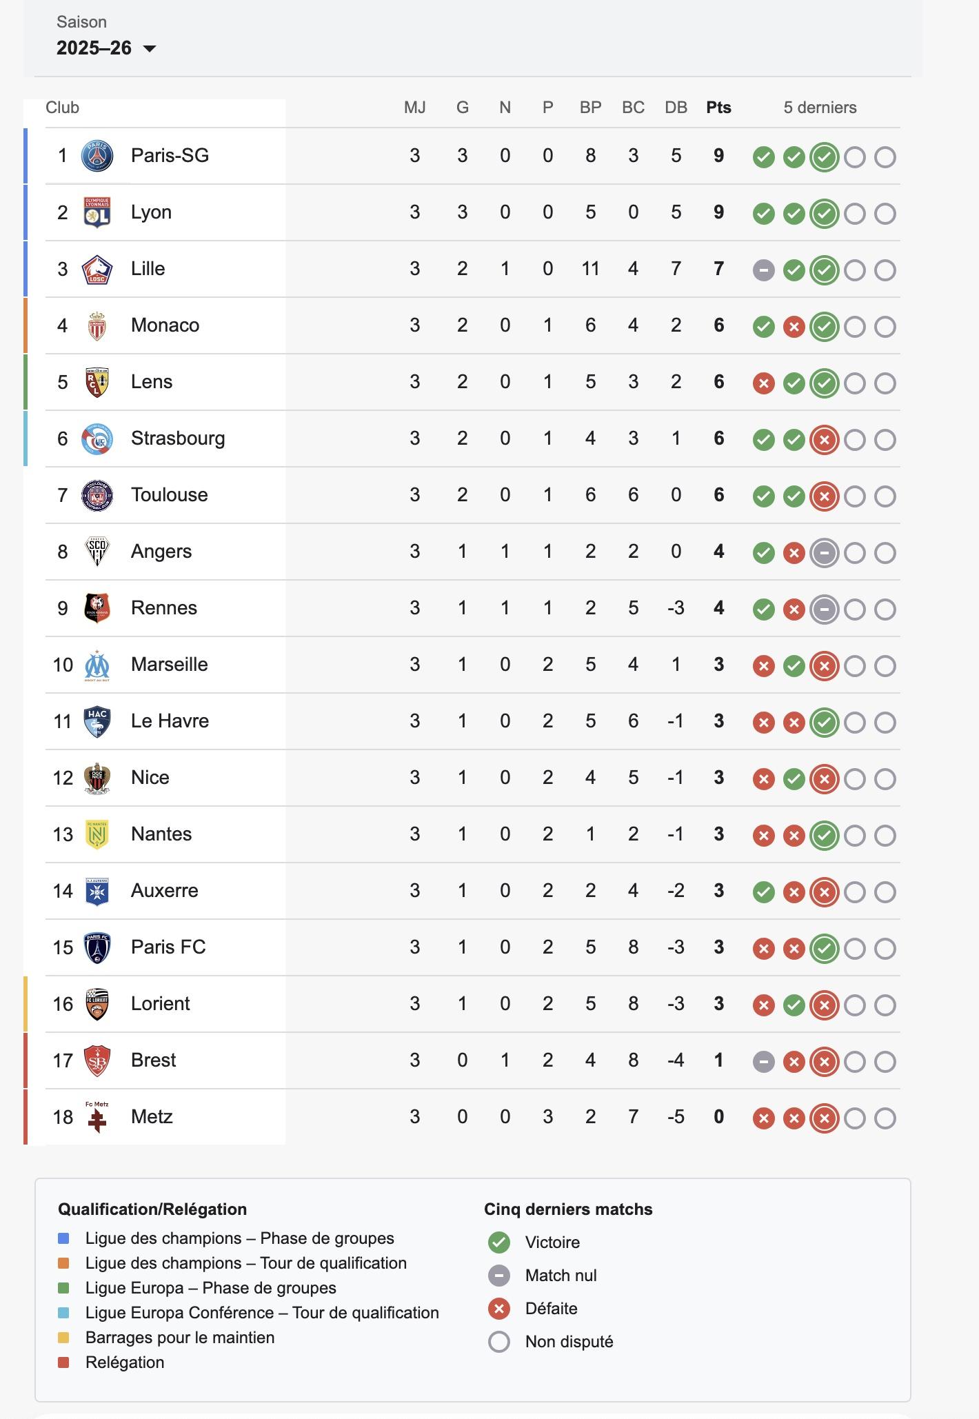The image size is (979, 1419).
Task: Open the Saison 2025–26 dropdown
Action: (x=106, y=48)
